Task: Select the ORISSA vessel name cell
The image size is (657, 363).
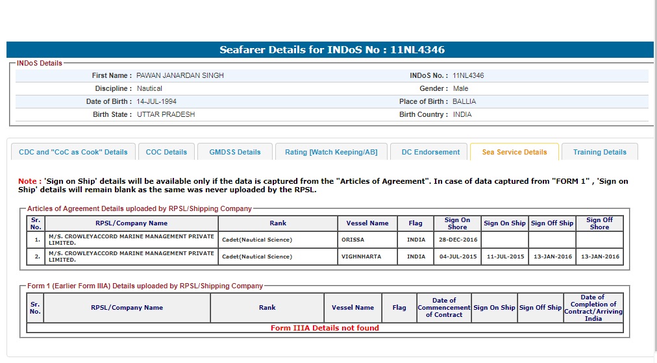Action: pyautogui.click(x=353, y=240)
